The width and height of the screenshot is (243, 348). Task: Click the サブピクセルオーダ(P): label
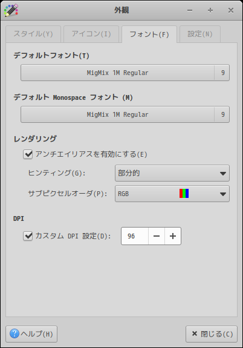tap(68, 194)
